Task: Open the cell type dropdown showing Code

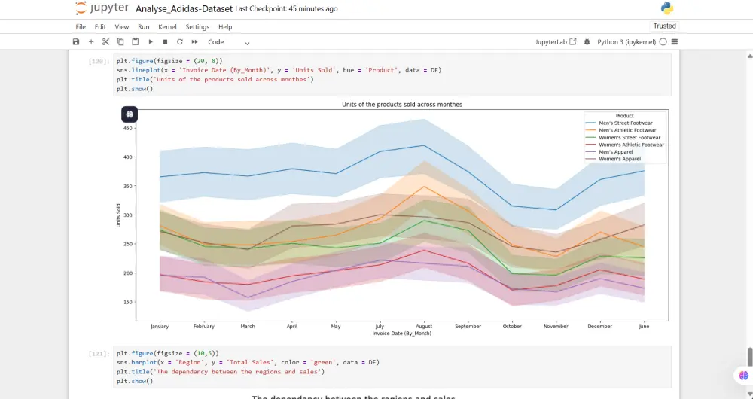Action: (229, 42)
